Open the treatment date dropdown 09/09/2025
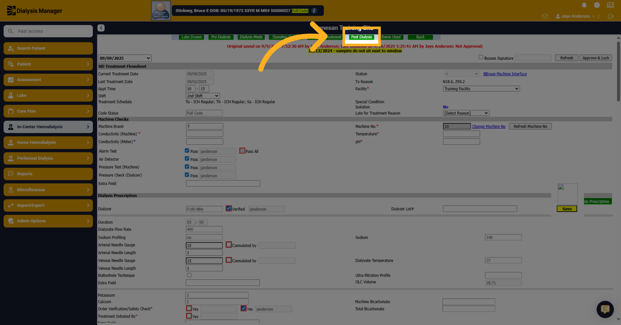 (x=125, y=58)
